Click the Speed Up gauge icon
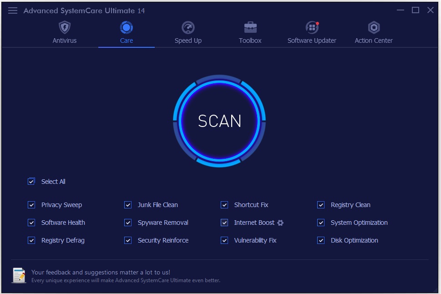Viewport: 441px width, 294px height. coord(188,27)
